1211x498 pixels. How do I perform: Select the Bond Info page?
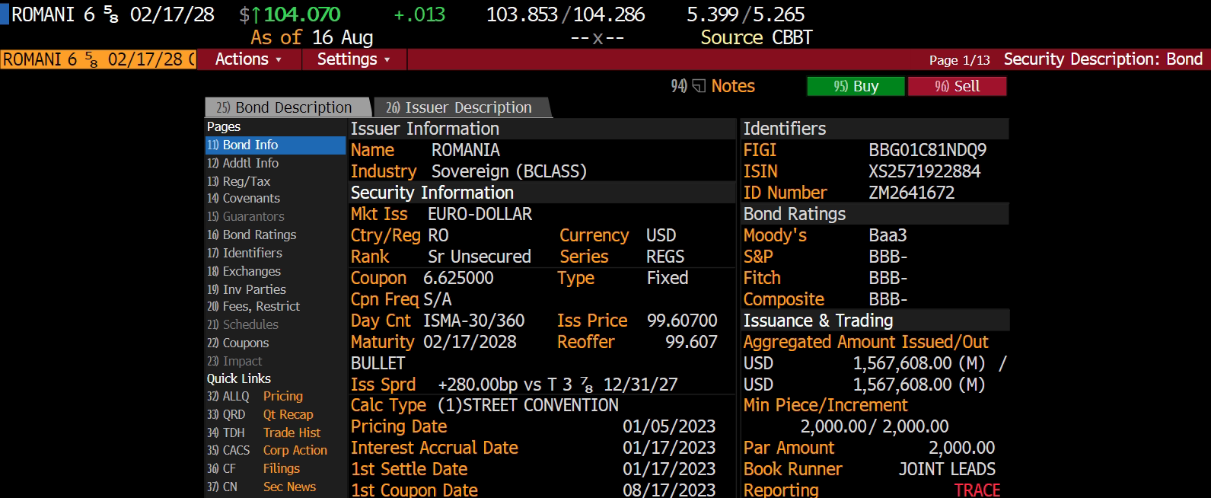click(276, 145)
